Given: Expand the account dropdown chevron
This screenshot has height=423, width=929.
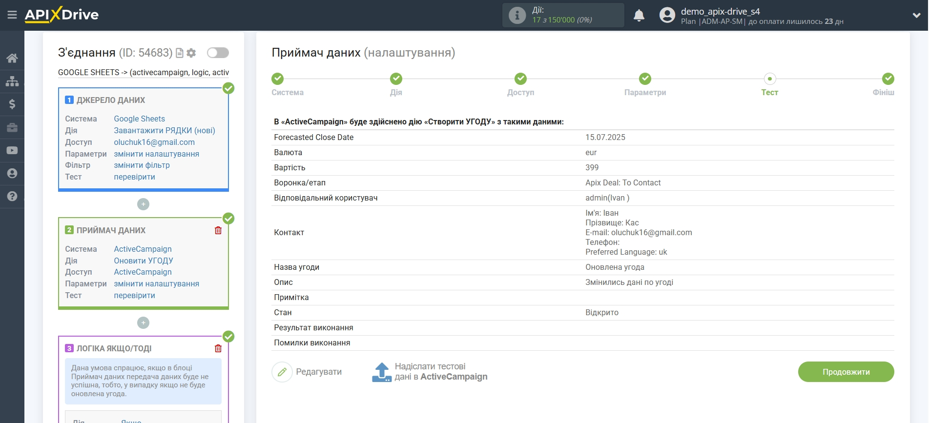Looking at the screenshot, I should pos(916,16).
